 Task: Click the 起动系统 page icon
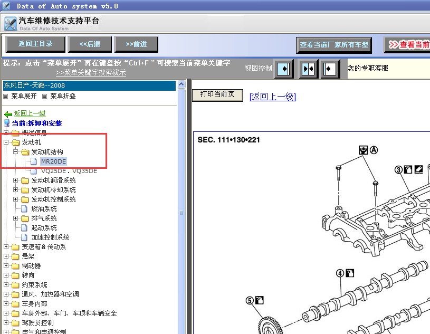coord(24,228)
